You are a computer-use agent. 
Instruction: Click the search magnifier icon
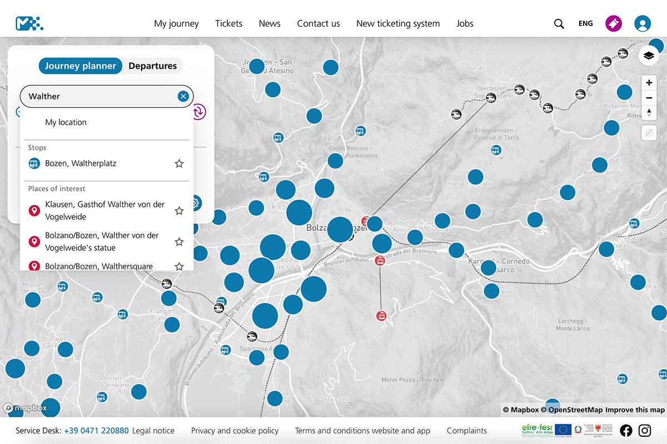coord(559,24)
